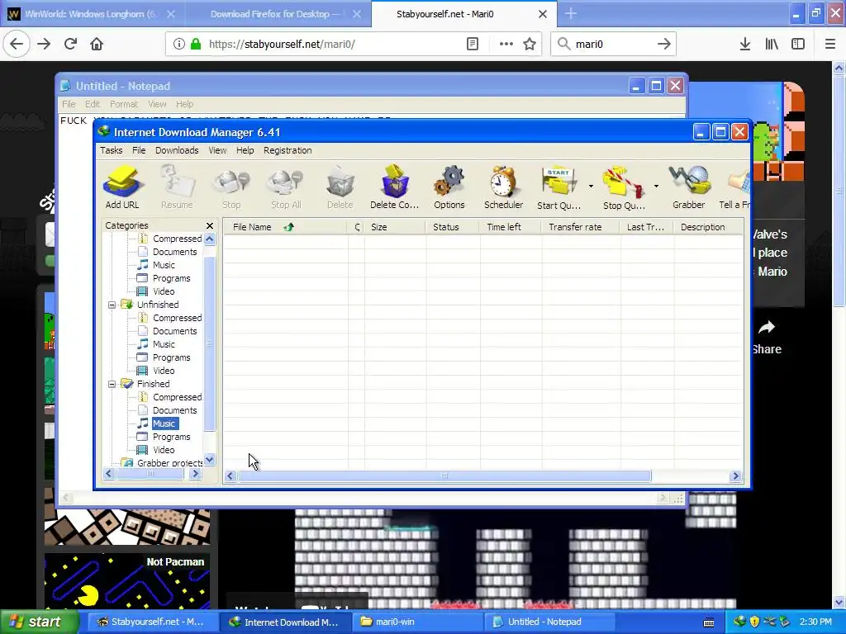Click categories horizontal scroll left arrow
Image resolution: width=846 pixels, height=634 pixels.
(x=109, y=473)
